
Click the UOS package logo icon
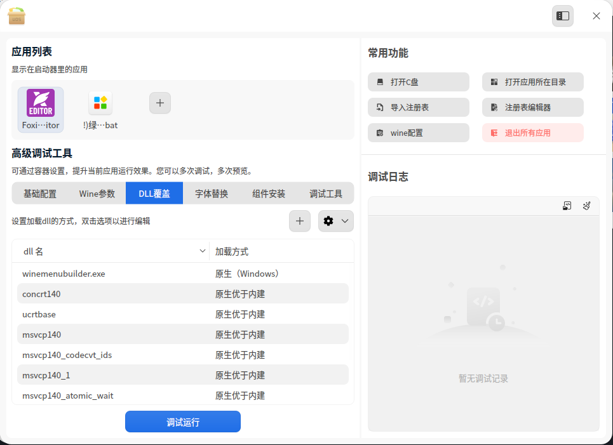pos(17,16)
